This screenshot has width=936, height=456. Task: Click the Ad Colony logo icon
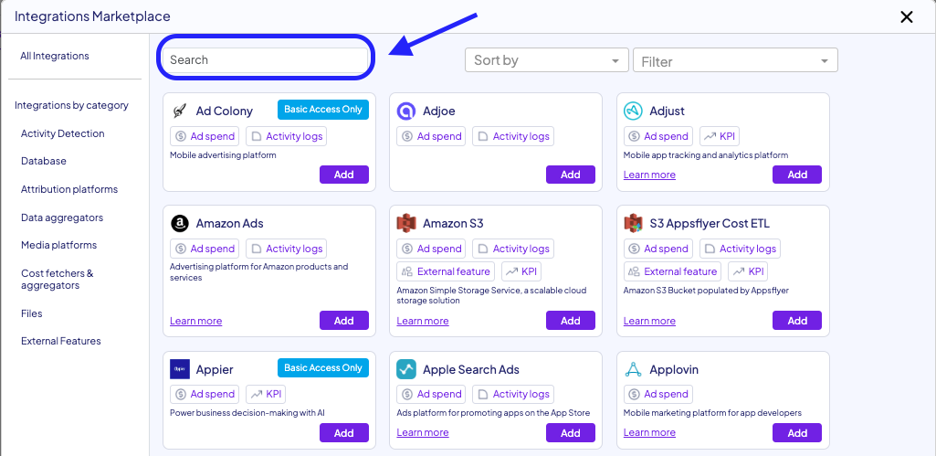tap(180, 111)
